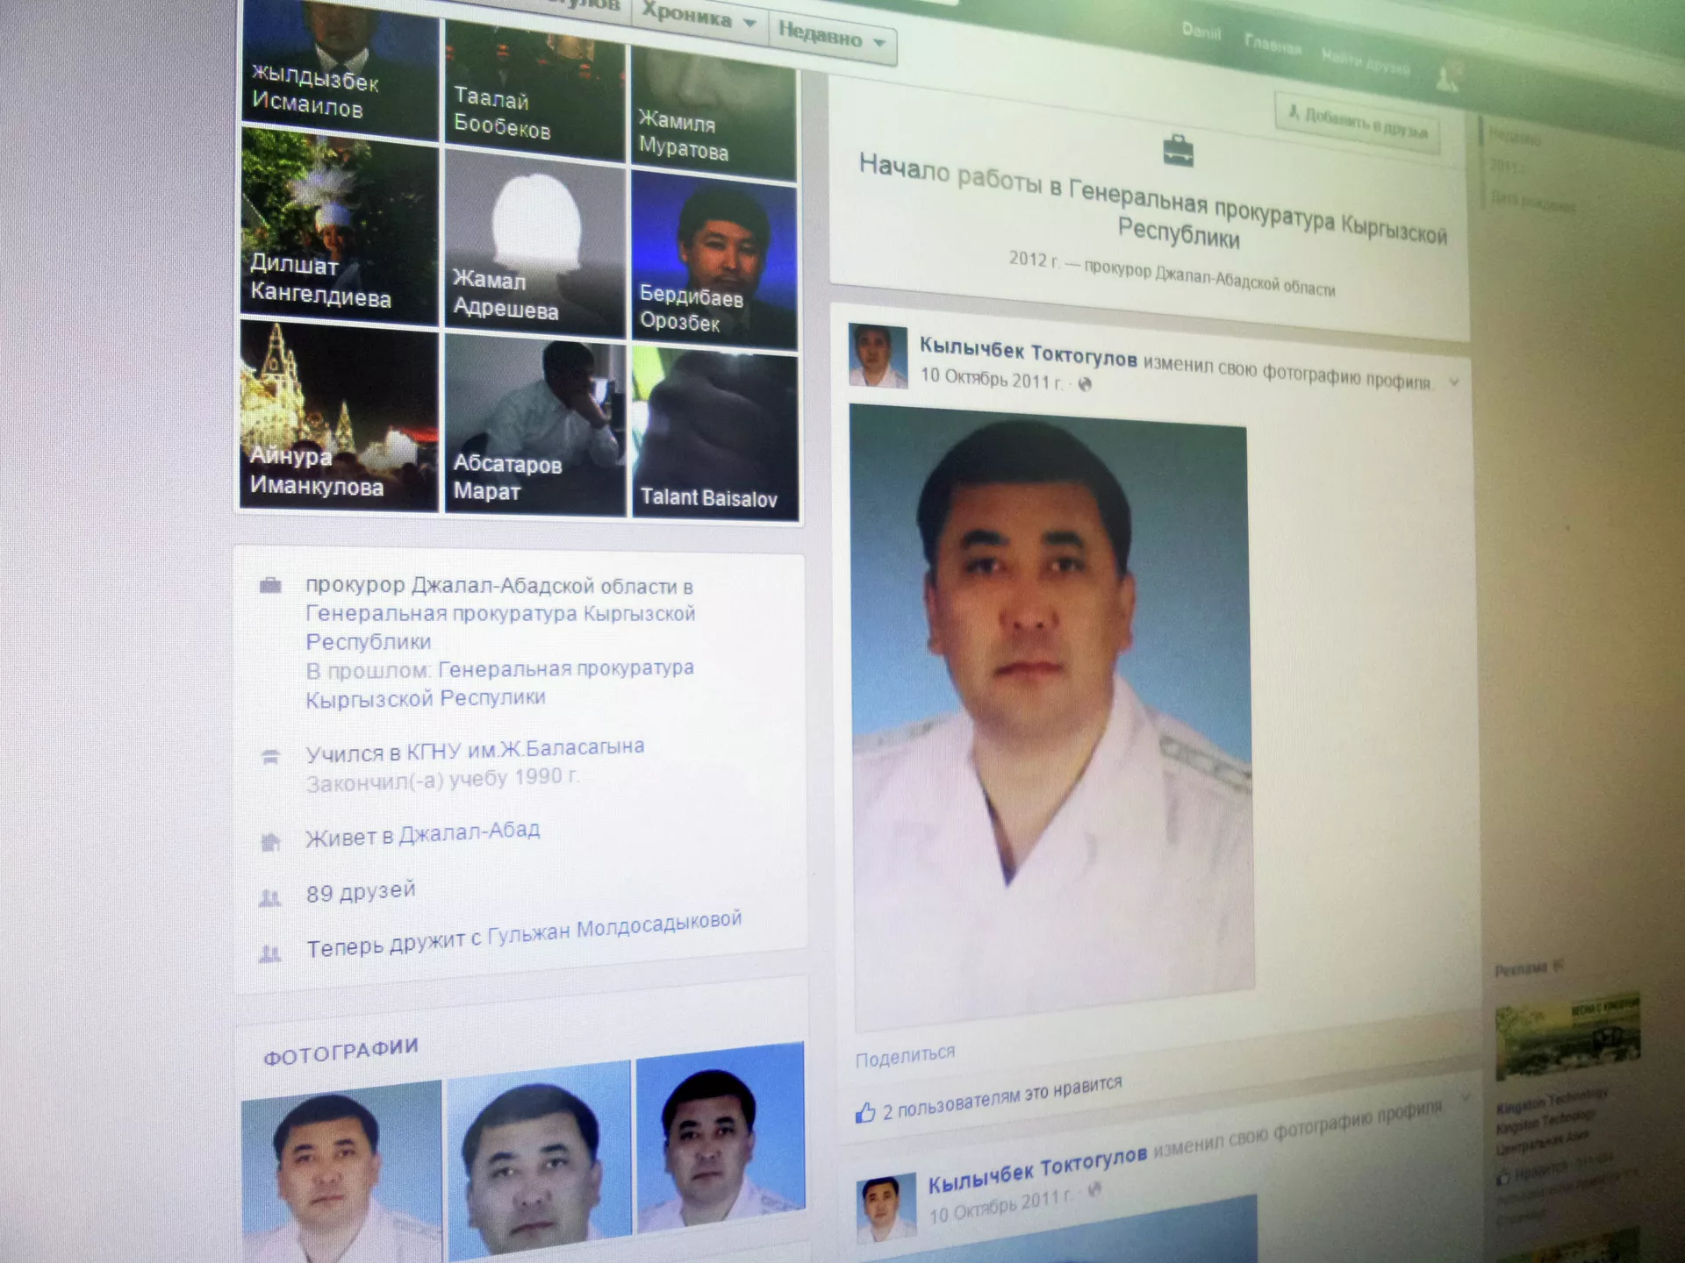Viewport: 1685px width, 1263px height.
Task: Click the friends icon next to 89 друзей
Action: (x=270, y=898)
